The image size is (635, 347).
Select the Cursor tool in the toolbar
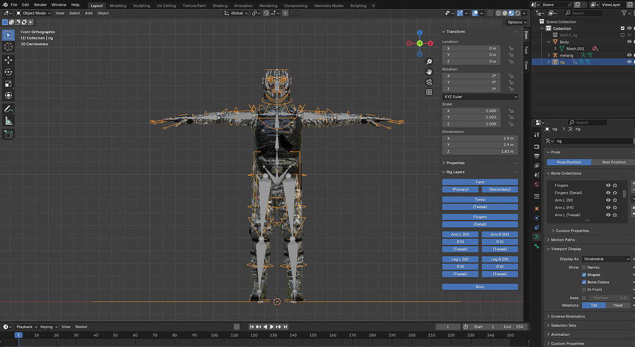tap(8, 47)
